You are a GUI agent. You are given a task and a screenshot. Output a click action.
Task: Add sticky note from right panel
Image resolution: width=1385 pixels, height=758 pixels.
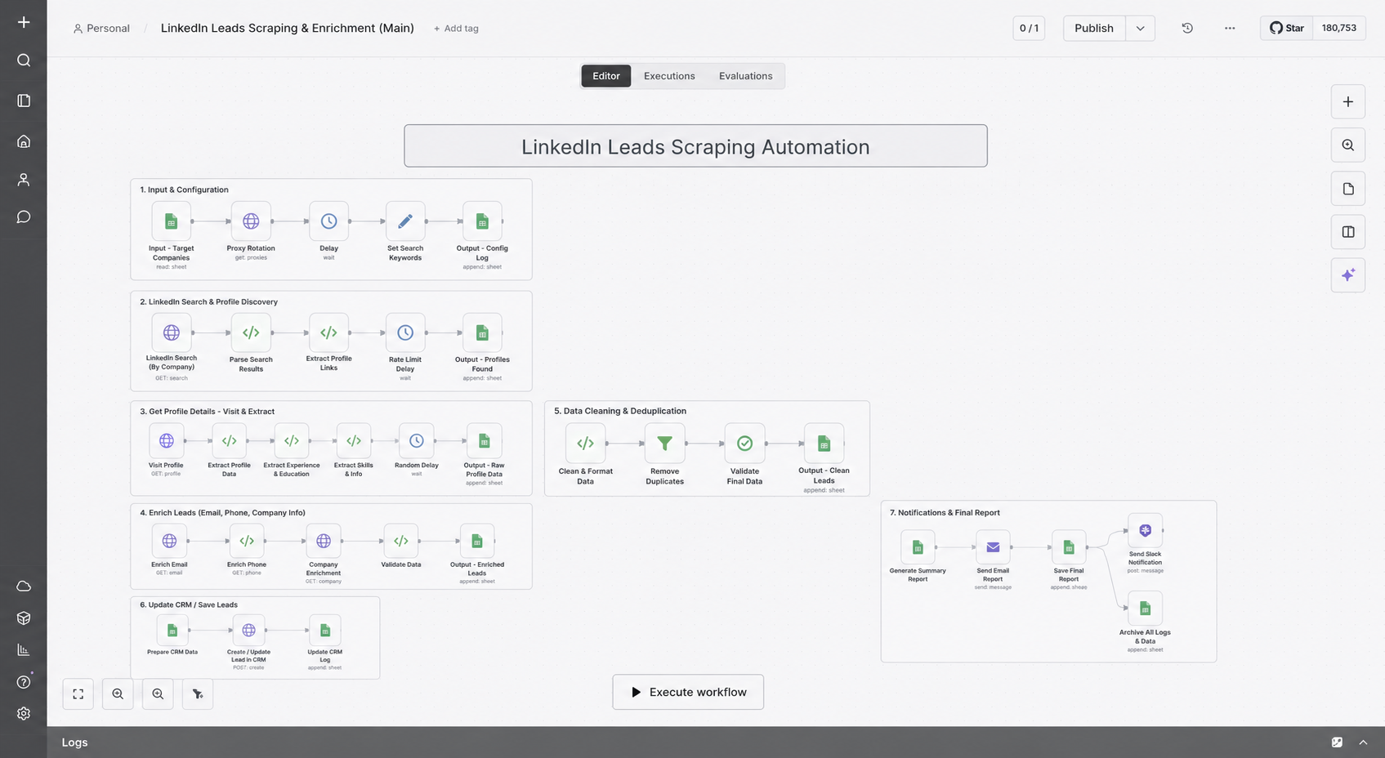(x=1348, y=189)
